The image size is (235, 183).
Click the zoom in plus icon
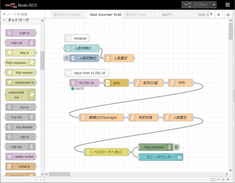tap(228, 179)
